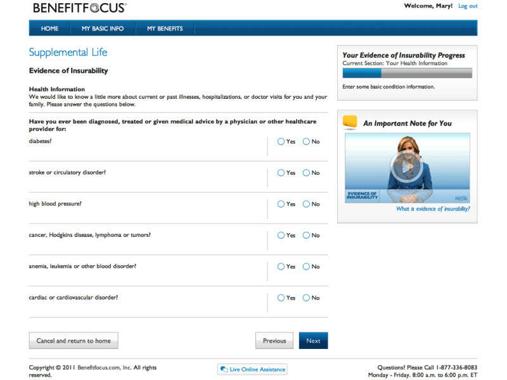507x380 pixels.
Task: Click 'cancer, Hodgkins disease, lymphoma or tumors?' text
Action: 89,235
